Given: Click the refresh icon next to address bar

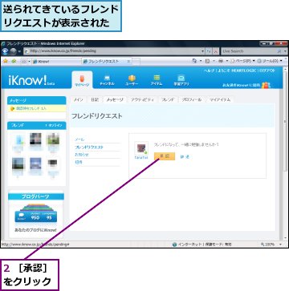Looking at the screenshot, I should (x=209, y=51).
